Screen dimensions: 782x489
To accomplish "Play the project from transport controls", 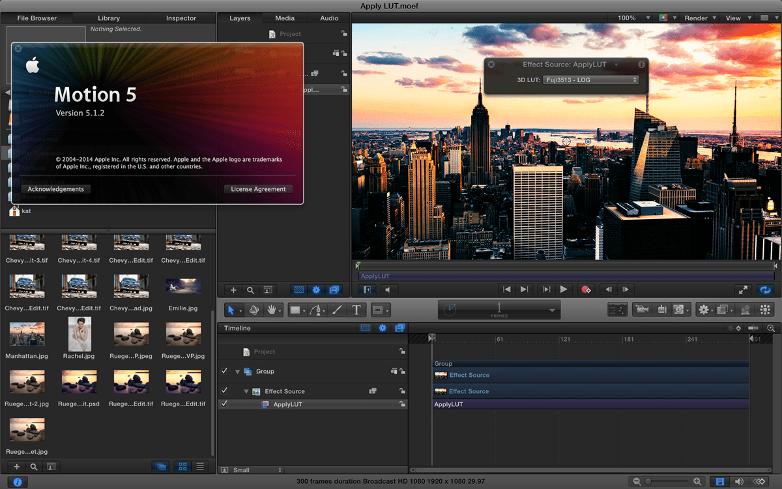I will [564, 289].
